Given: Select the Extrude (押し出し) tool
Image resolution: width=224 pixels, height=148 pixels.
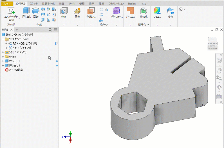Looking at the screenshot, I should point(26,13).
